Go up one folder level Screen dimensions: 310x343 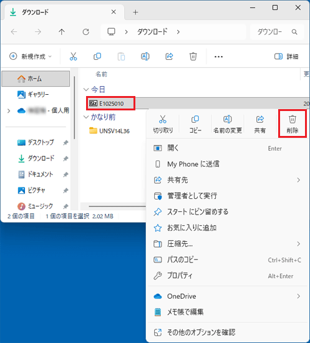pyautogui.click(x=62, y=32)
